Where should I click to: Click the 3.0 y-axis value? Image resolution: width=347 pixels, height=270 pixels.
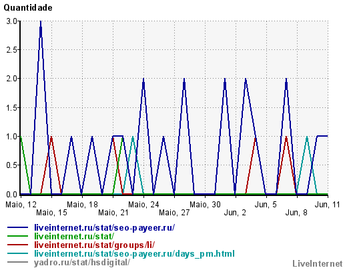12,21
